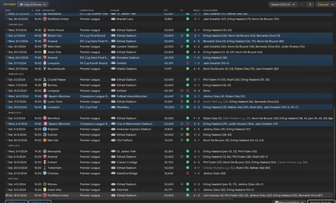Sort by the ATT column header
Screen dimensions: 336x203
[x=166, y=10]
